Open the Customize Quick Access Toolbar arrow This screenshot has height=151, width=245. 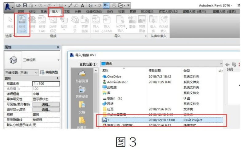128,6
